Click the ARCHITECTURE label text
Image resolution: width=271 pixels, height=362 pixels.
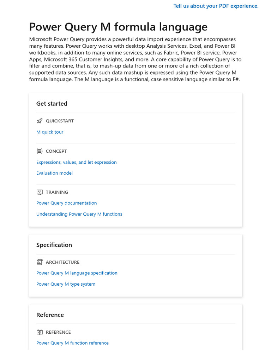[62, 262]
